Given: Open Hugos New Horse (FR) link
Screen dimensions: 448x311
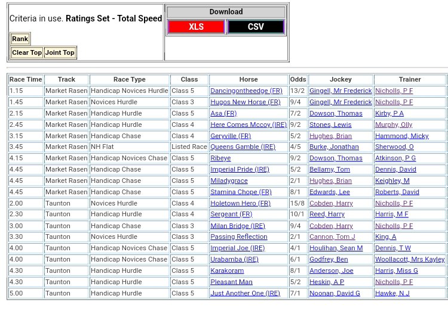Looking at the screenshot, I should (245, 102).
